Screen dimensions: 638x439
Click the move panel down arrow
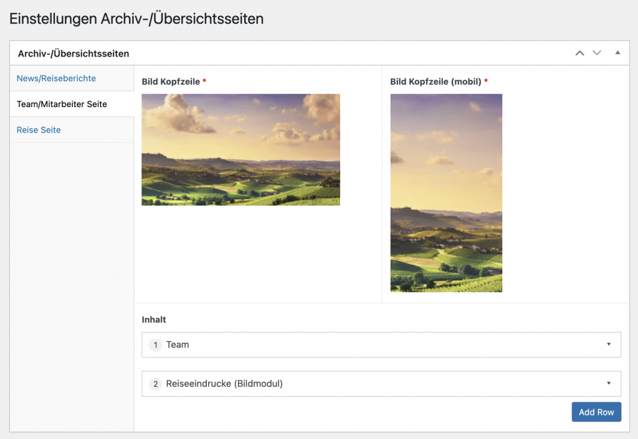[x=597, y=54]
